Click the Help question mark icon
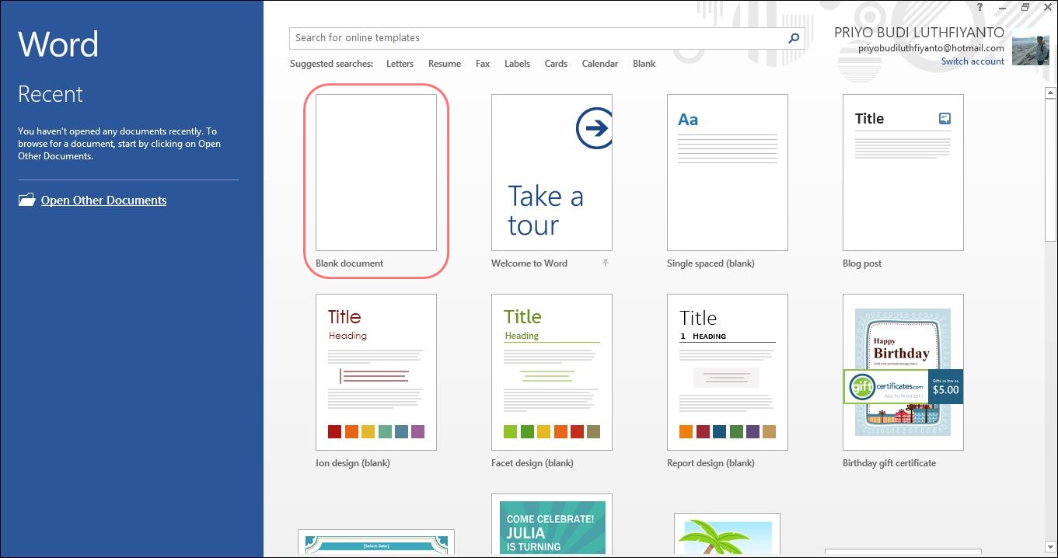 [x=980, y=6]
